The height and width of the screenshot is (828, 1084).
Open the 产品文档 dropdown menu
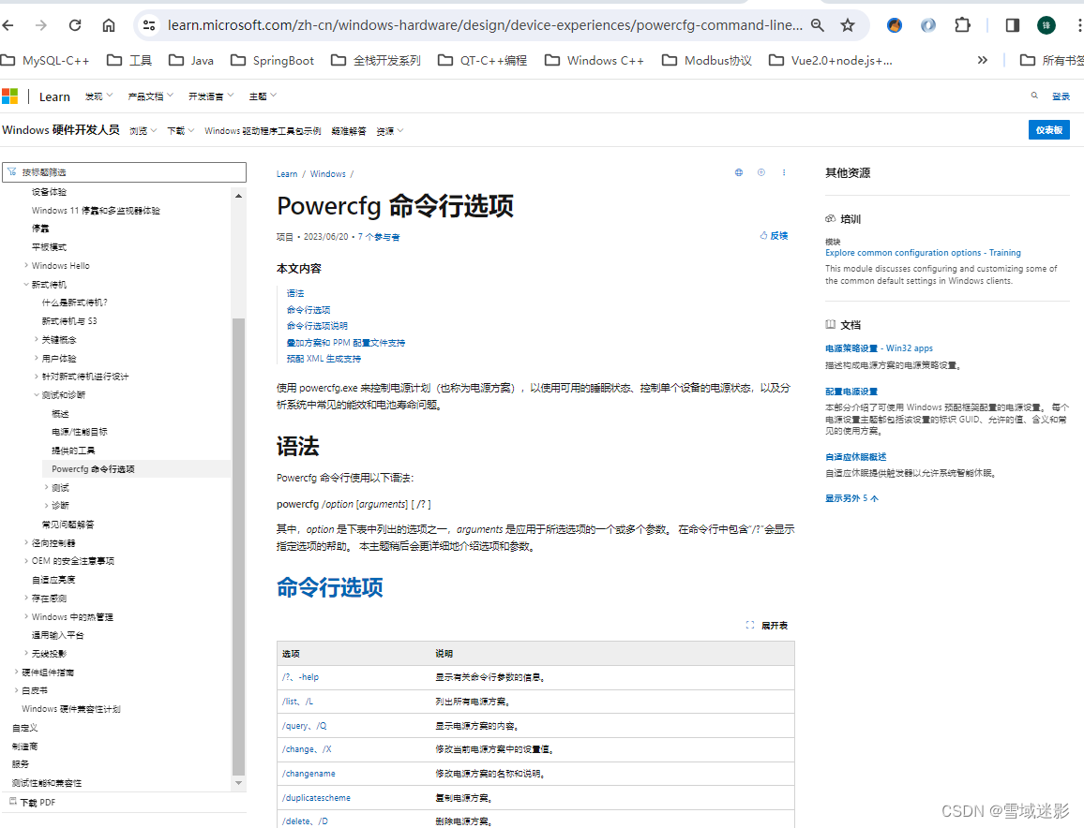pos(151,96)
